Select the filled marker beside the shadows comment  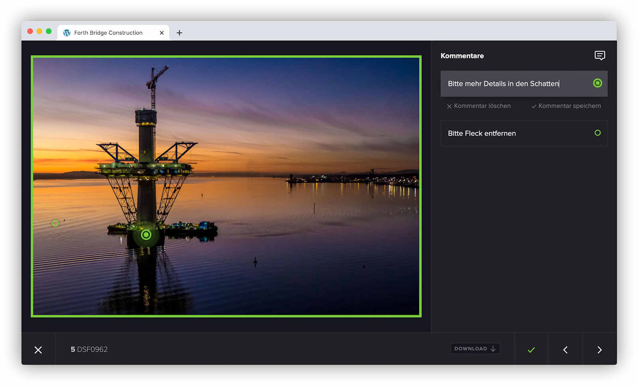(x=597, y=83)
